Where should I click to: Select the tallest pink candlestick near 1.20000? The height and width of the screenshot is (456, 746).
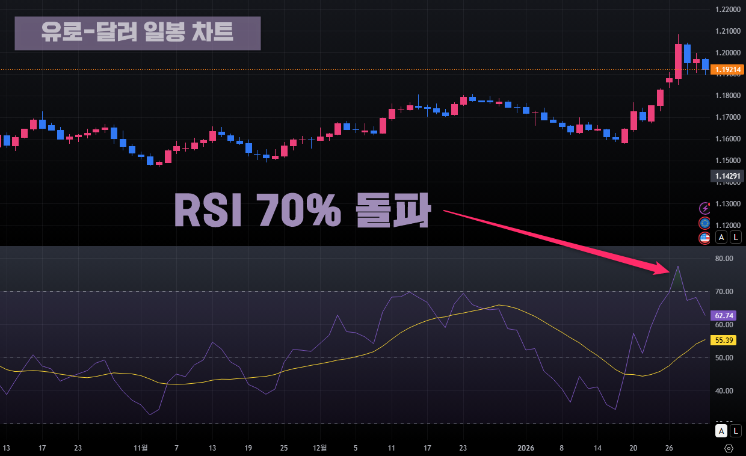pos(678,61)
